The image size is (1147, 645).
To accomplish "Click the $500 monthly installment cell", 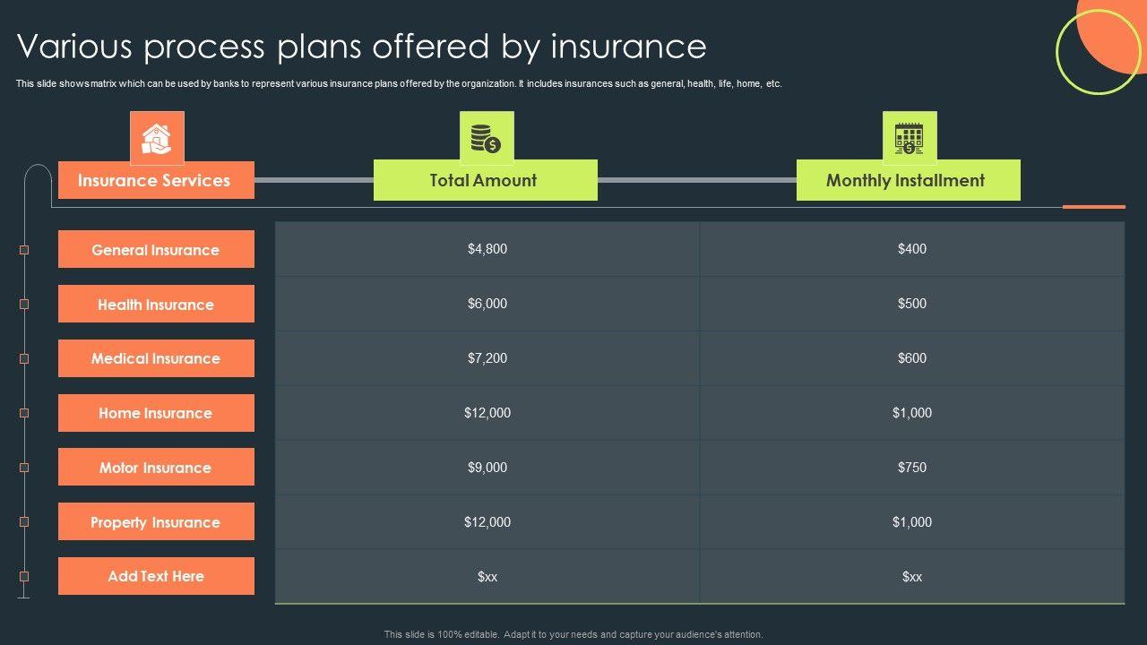I will click(912, 304).
